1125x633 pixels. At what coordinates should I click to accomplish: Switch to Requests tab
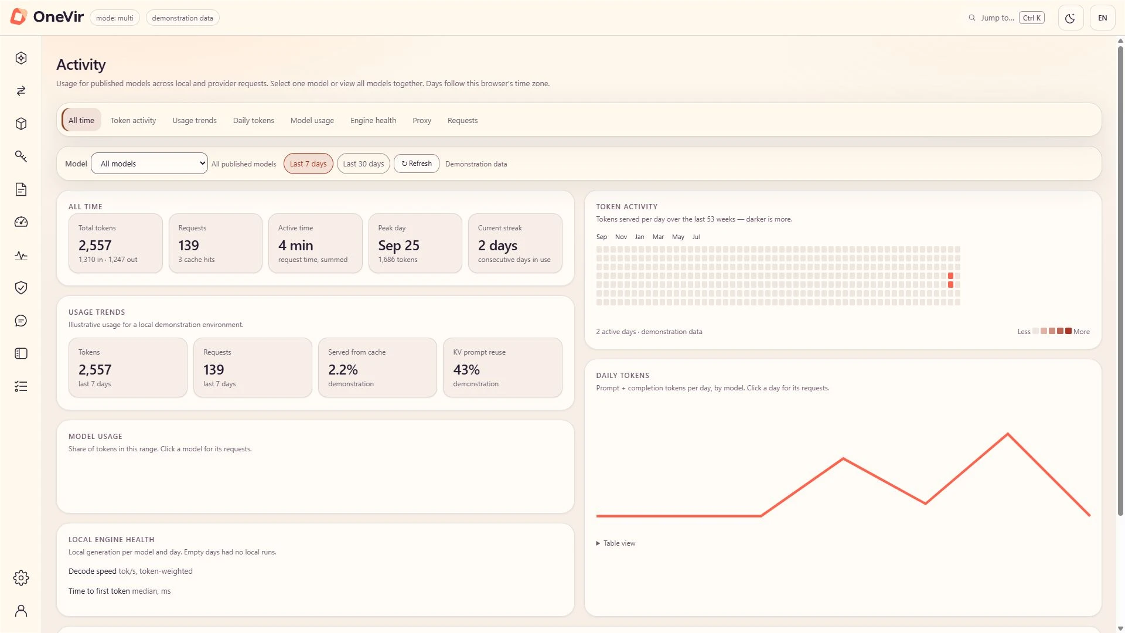(462, 120)
